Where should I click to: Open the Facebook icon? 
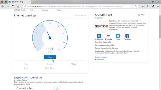point(127,36)
